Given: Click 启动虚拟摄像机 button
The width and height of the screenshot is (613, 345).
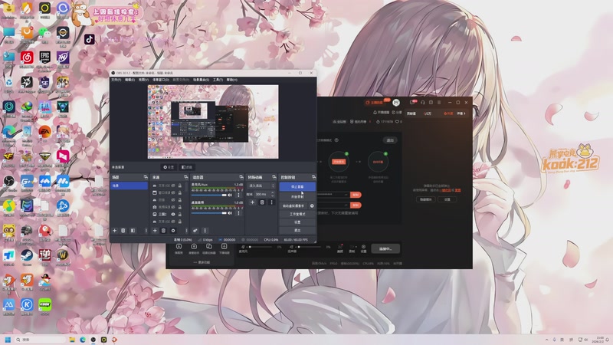Looking at the screenshot, I should [293, 205].
